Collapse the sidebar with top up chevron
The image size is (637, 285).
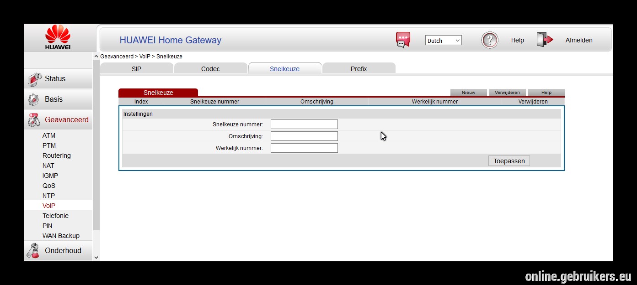coord(96,57)
